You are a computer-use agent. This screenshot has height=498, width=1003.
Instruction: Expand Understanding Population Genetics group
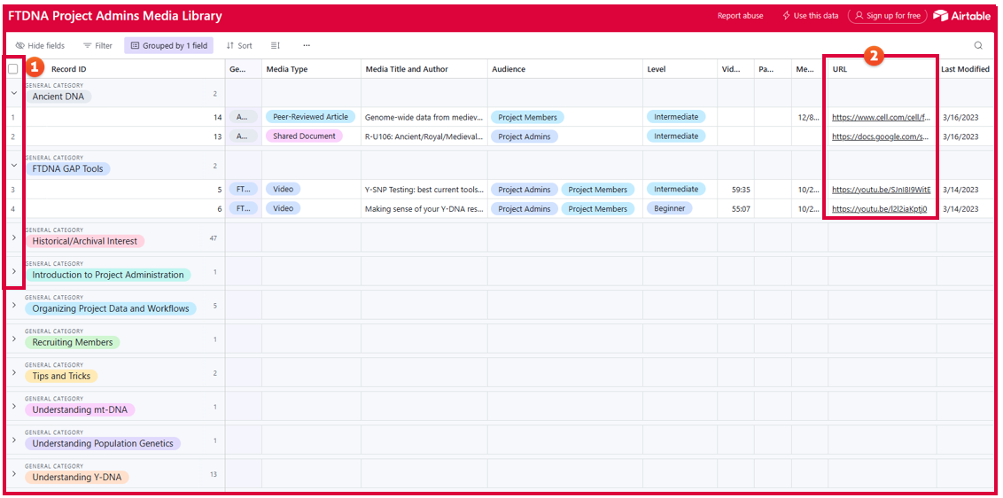tap(14, 440)
